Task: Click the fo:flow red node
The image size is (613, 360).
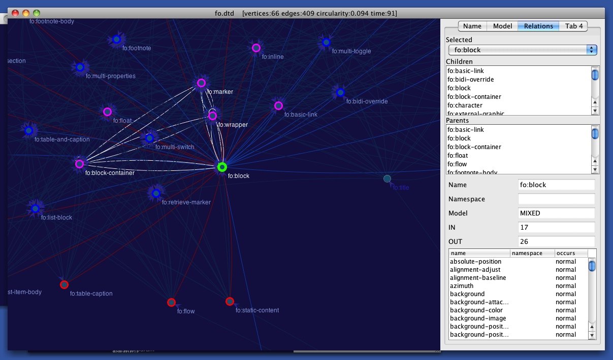Action: point(171,302)
